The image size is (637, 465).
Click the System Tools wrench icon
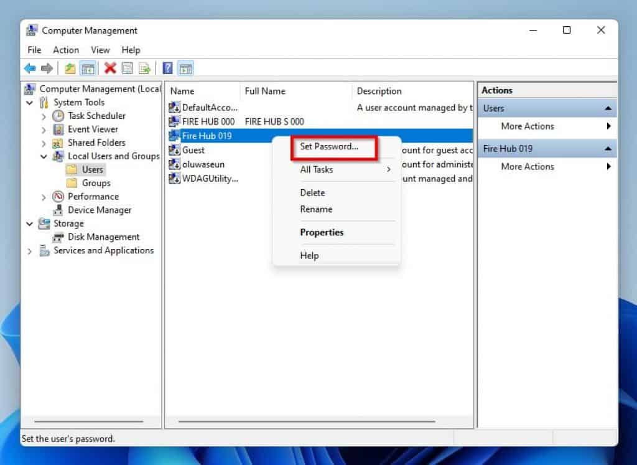(44, 103)
